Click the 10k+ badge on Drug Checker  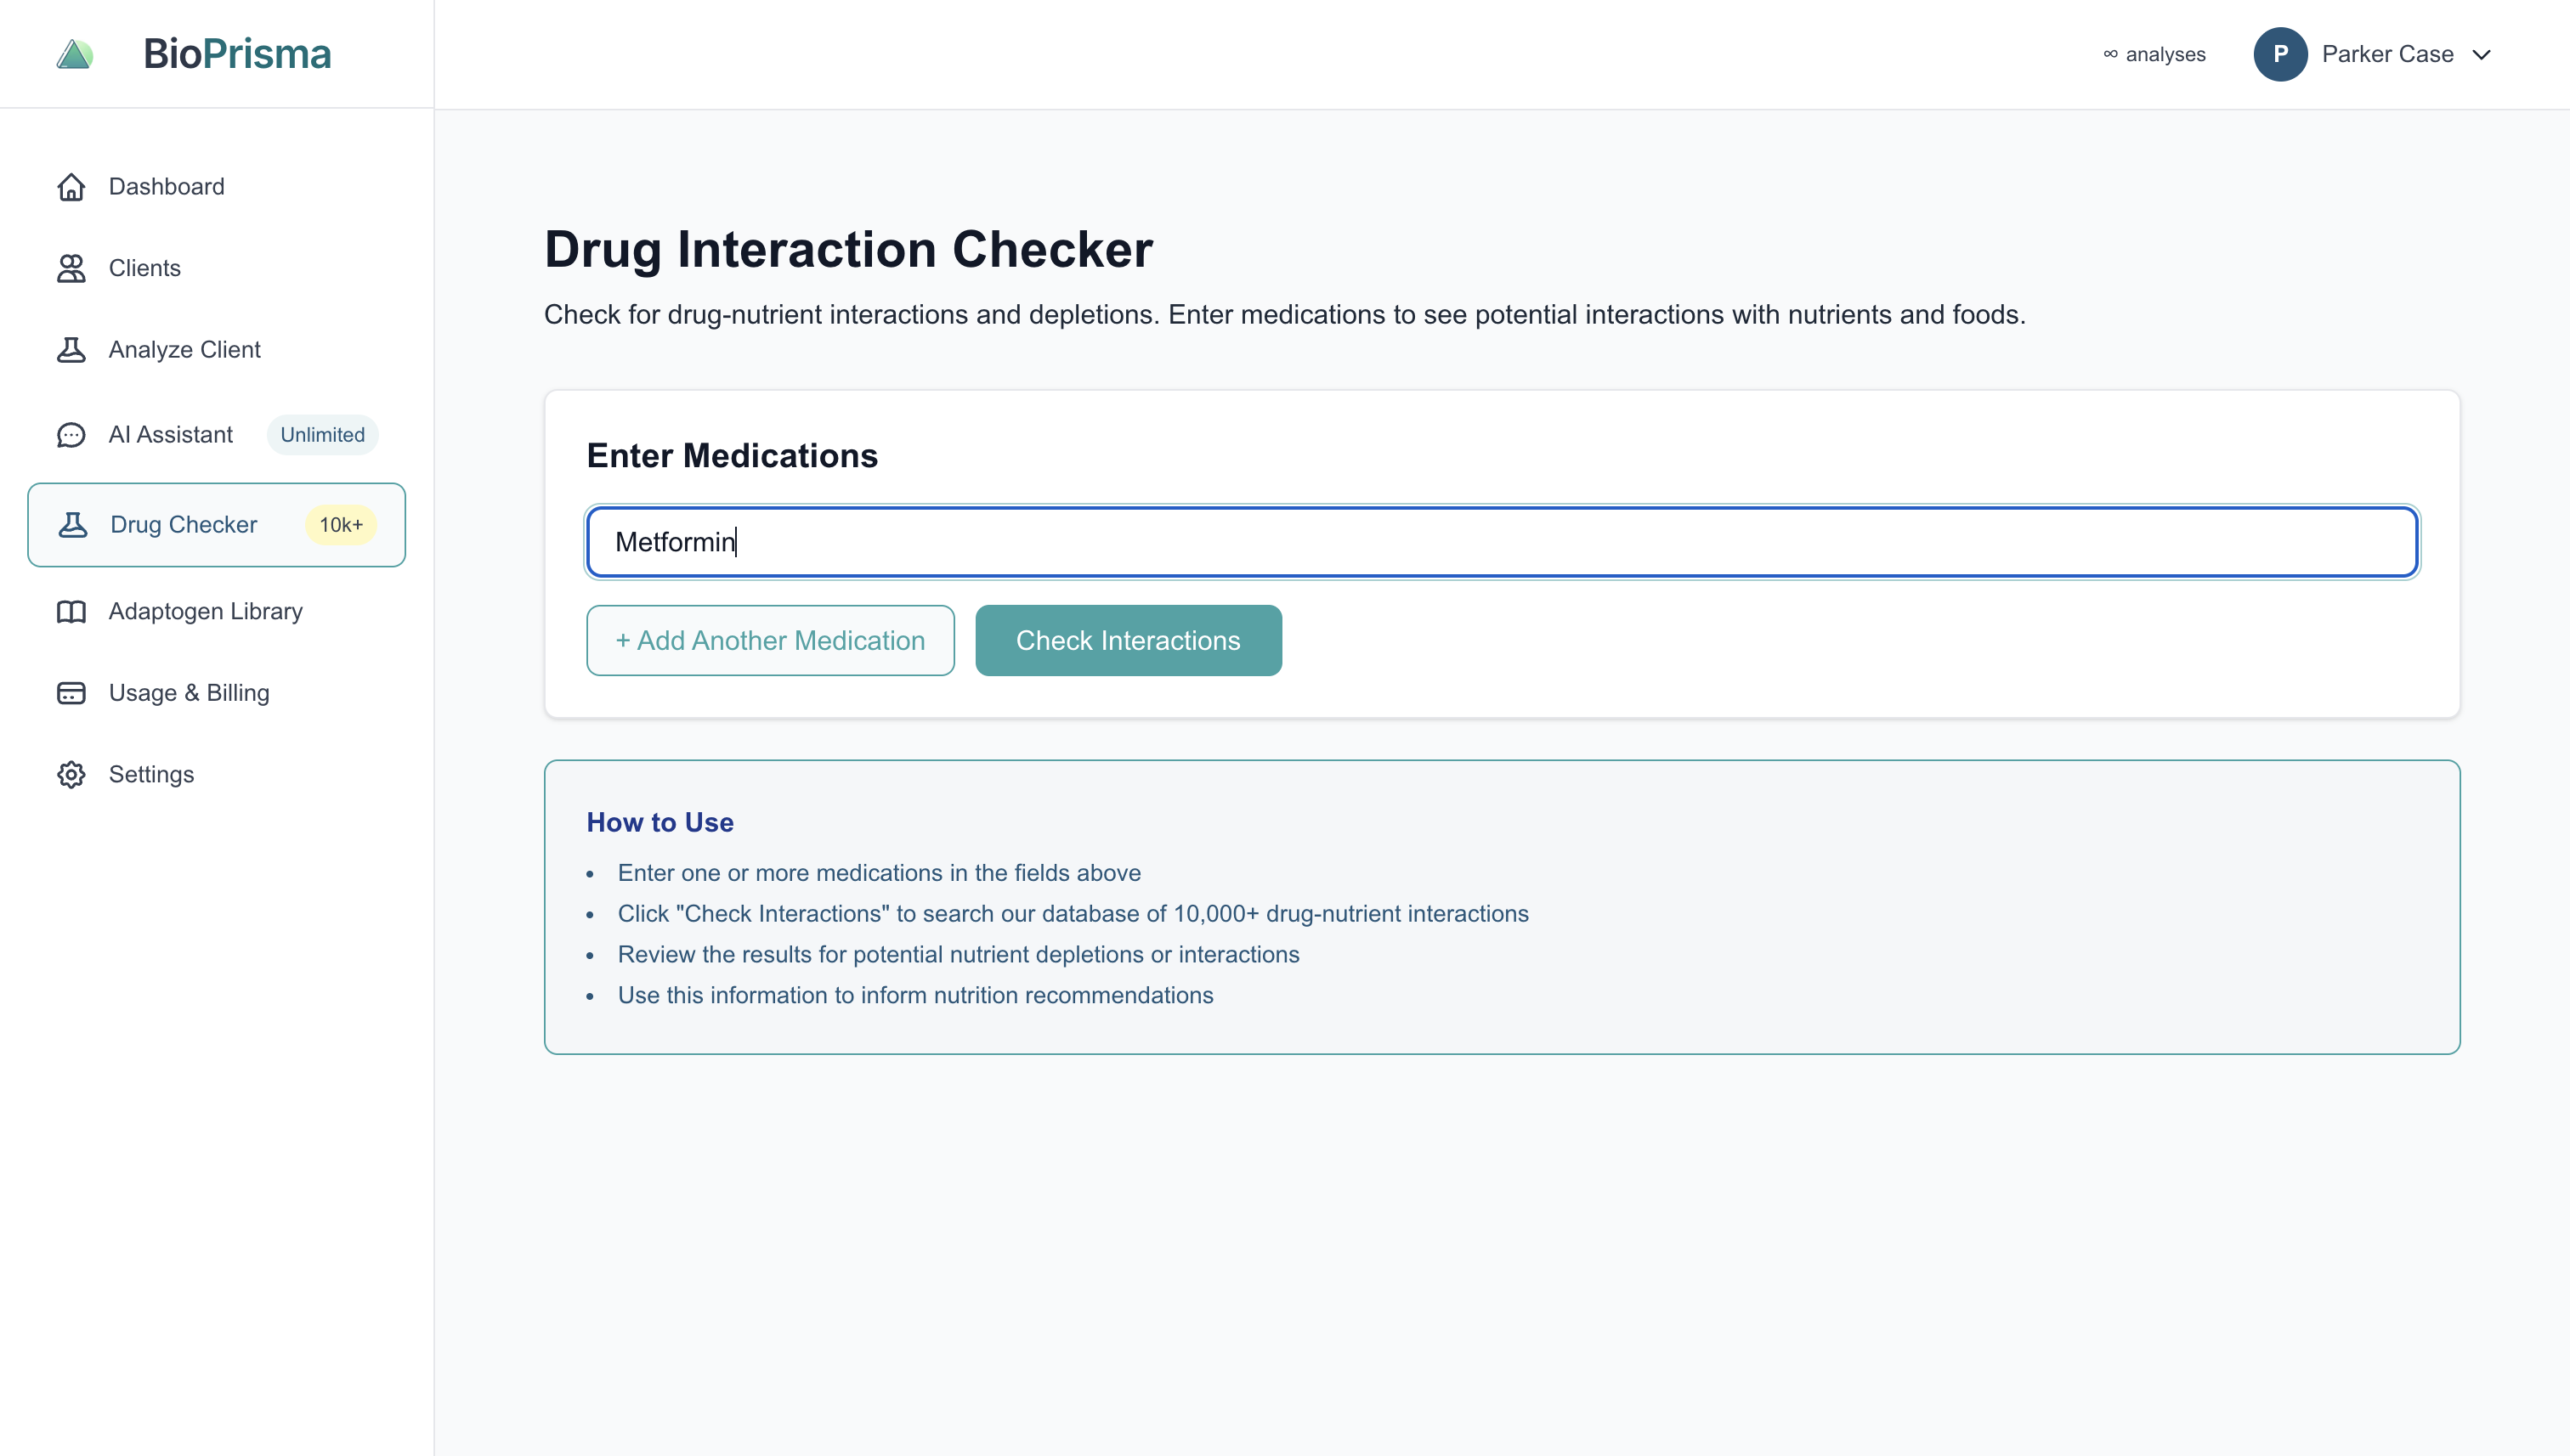340,524
